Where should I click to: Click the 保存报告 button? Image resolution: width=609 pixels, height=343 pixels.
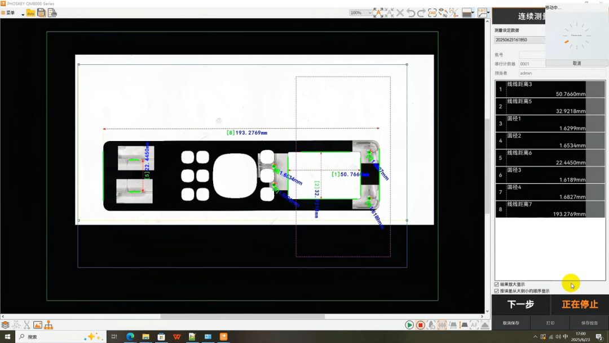pyautogui.click(x=589, y=323)
